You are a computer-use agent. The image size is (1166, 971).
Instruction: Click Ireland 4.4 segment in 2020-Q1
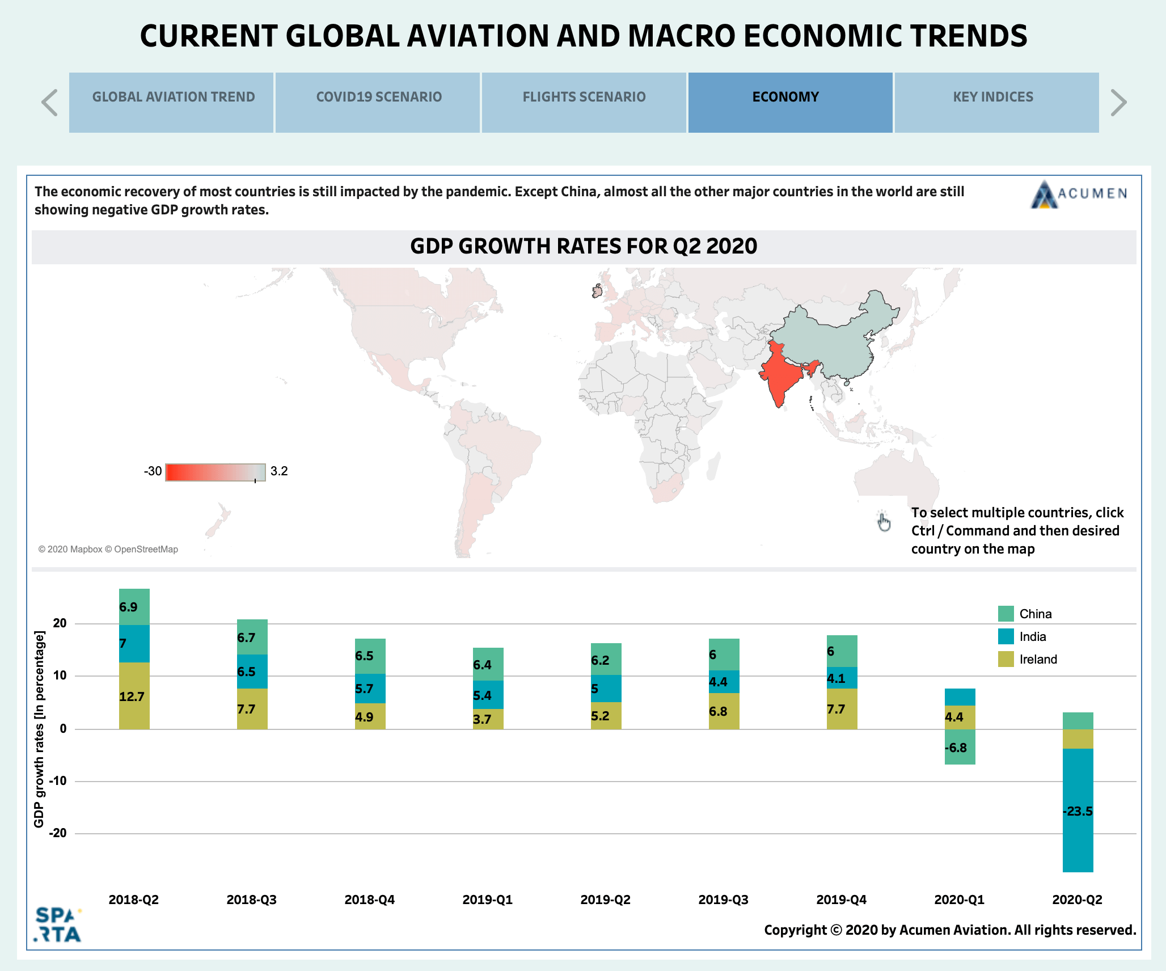[960, 717]
